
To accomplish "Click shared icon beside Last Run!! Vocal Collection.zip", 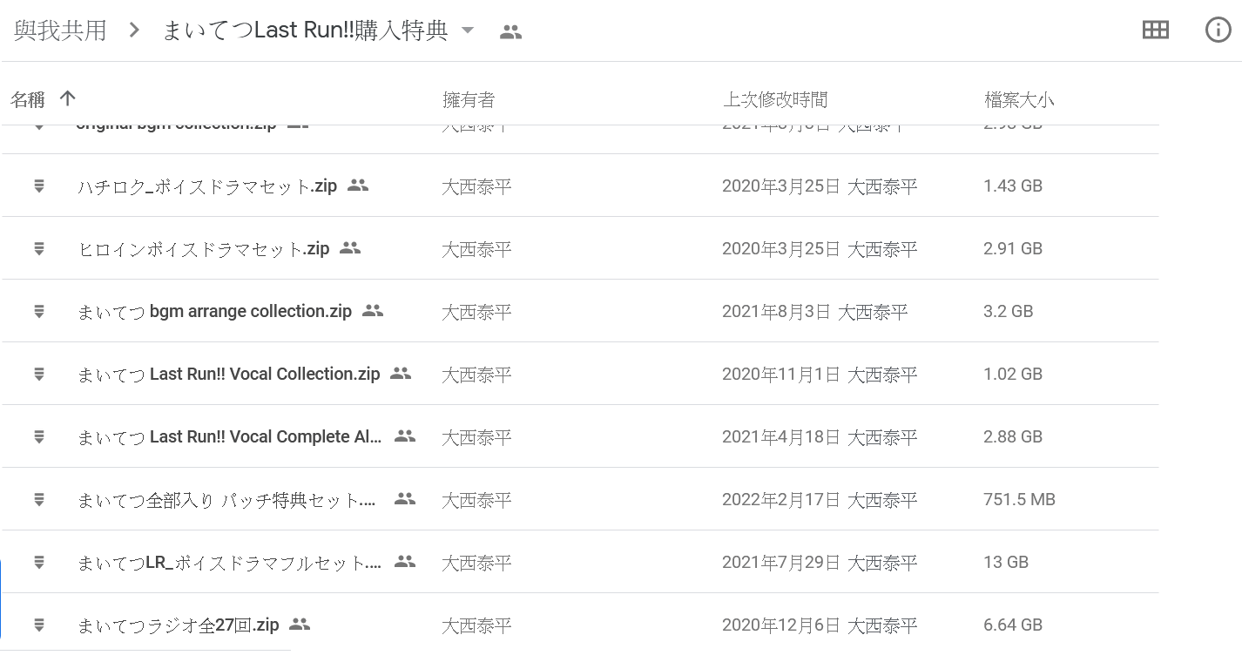I will pyautogui.click(x=401, y=374).
